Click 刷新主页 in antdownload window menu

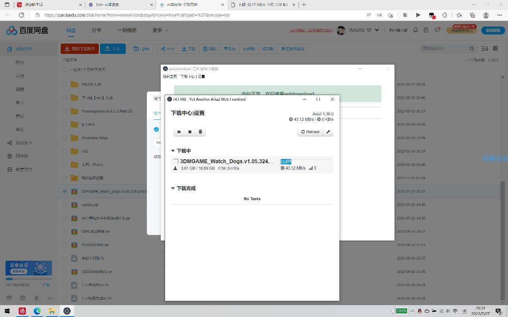(x=169, y=76)
